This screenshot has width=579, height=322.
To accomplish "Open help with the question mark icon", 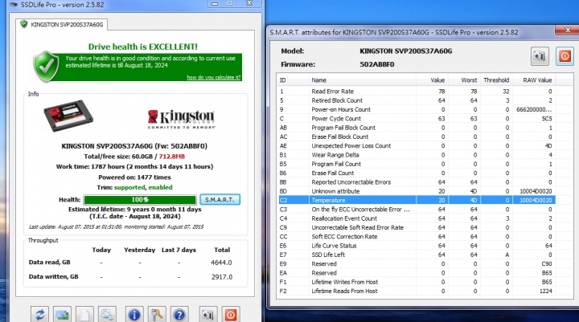I will click(179, 315).
